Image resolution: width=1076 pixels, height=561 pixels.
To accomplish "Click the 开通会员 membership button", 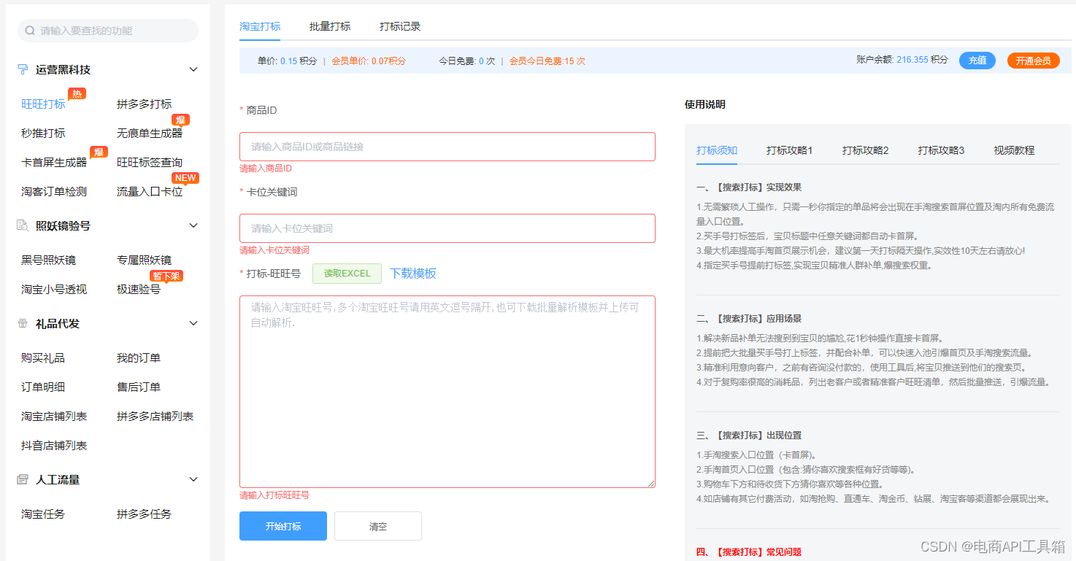I will pyautogui.click(x=1034, y=61).
